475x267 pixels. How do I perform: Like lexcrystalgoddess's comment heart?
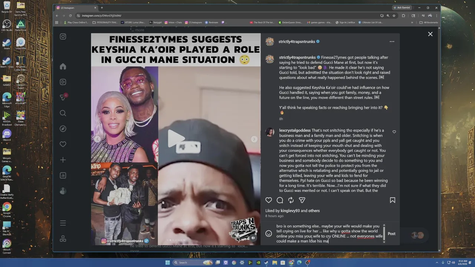394,132
